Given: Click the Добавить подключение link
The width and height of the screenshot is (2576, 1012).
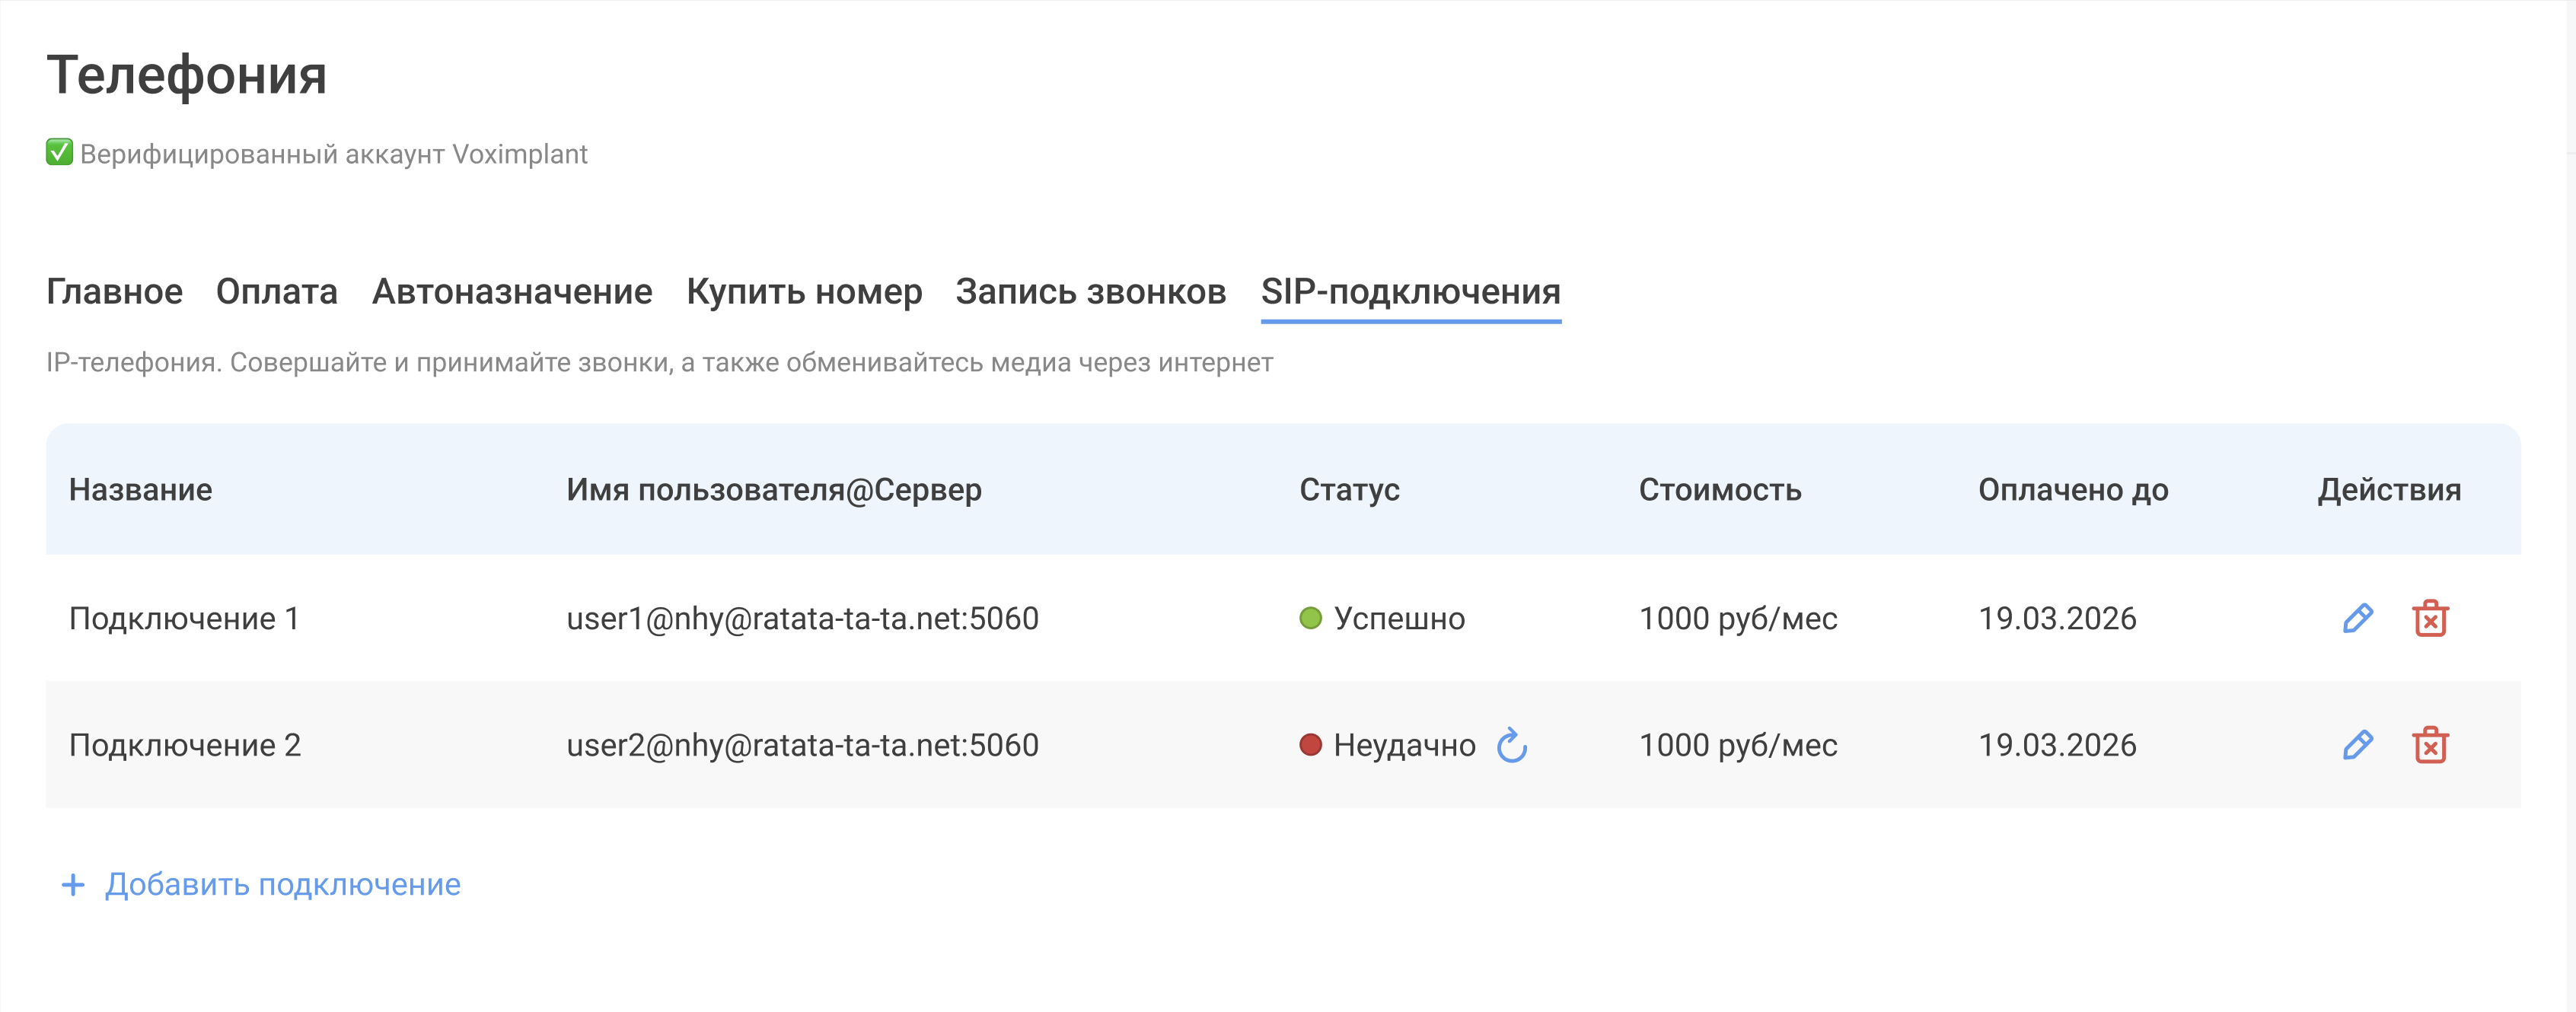Looking at the screenshot, I should [283, 884].
